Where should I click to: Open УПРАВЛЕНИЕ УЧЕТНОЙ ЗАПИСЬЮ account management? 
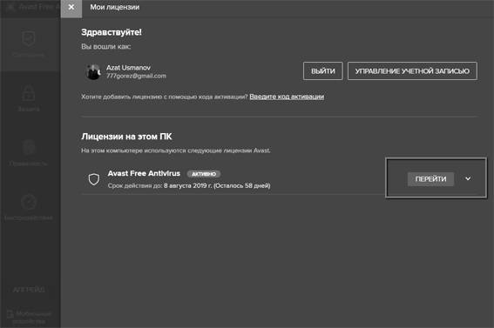[x=412, y=71]
